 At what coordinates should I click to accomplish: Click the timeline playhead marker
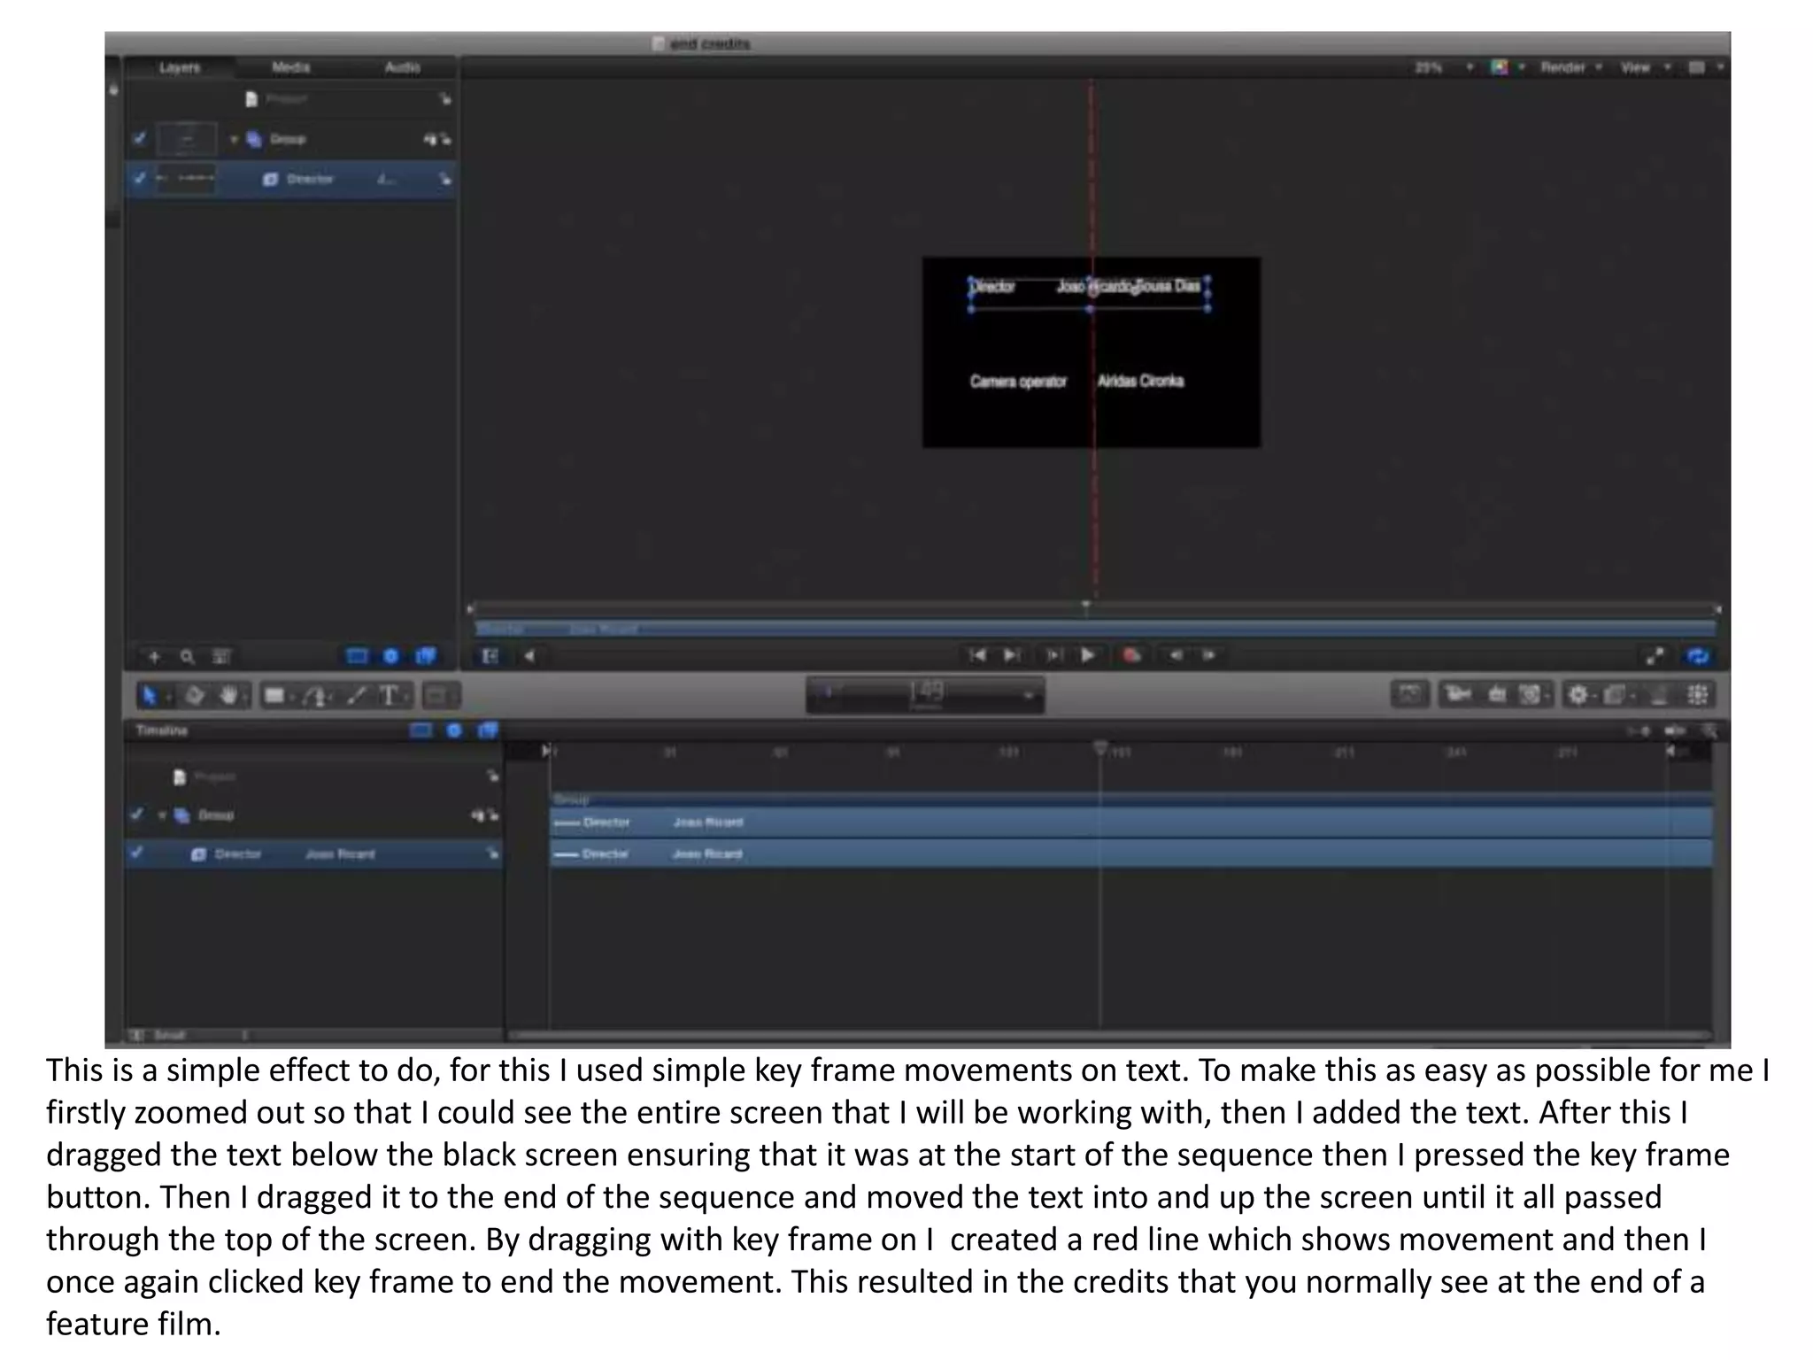pos(1099,749)
